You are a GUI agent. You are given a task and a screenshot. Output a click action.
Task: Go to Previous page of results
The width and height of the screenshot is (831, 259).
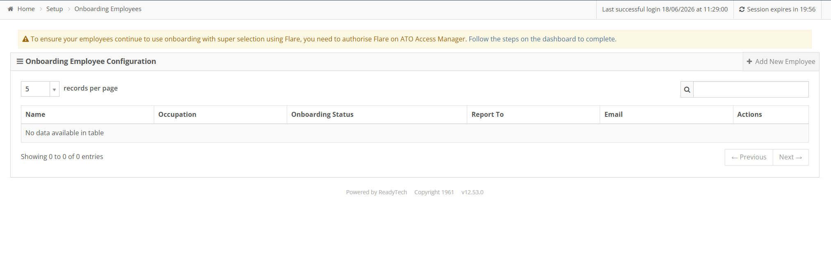749,157
